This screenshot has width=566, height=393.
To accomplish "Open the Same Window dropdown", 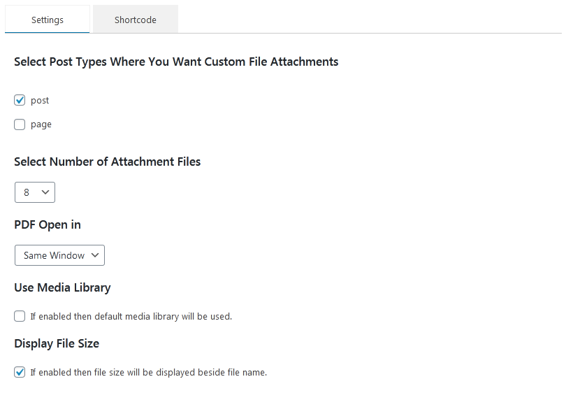I will click(x=59, y=255).
